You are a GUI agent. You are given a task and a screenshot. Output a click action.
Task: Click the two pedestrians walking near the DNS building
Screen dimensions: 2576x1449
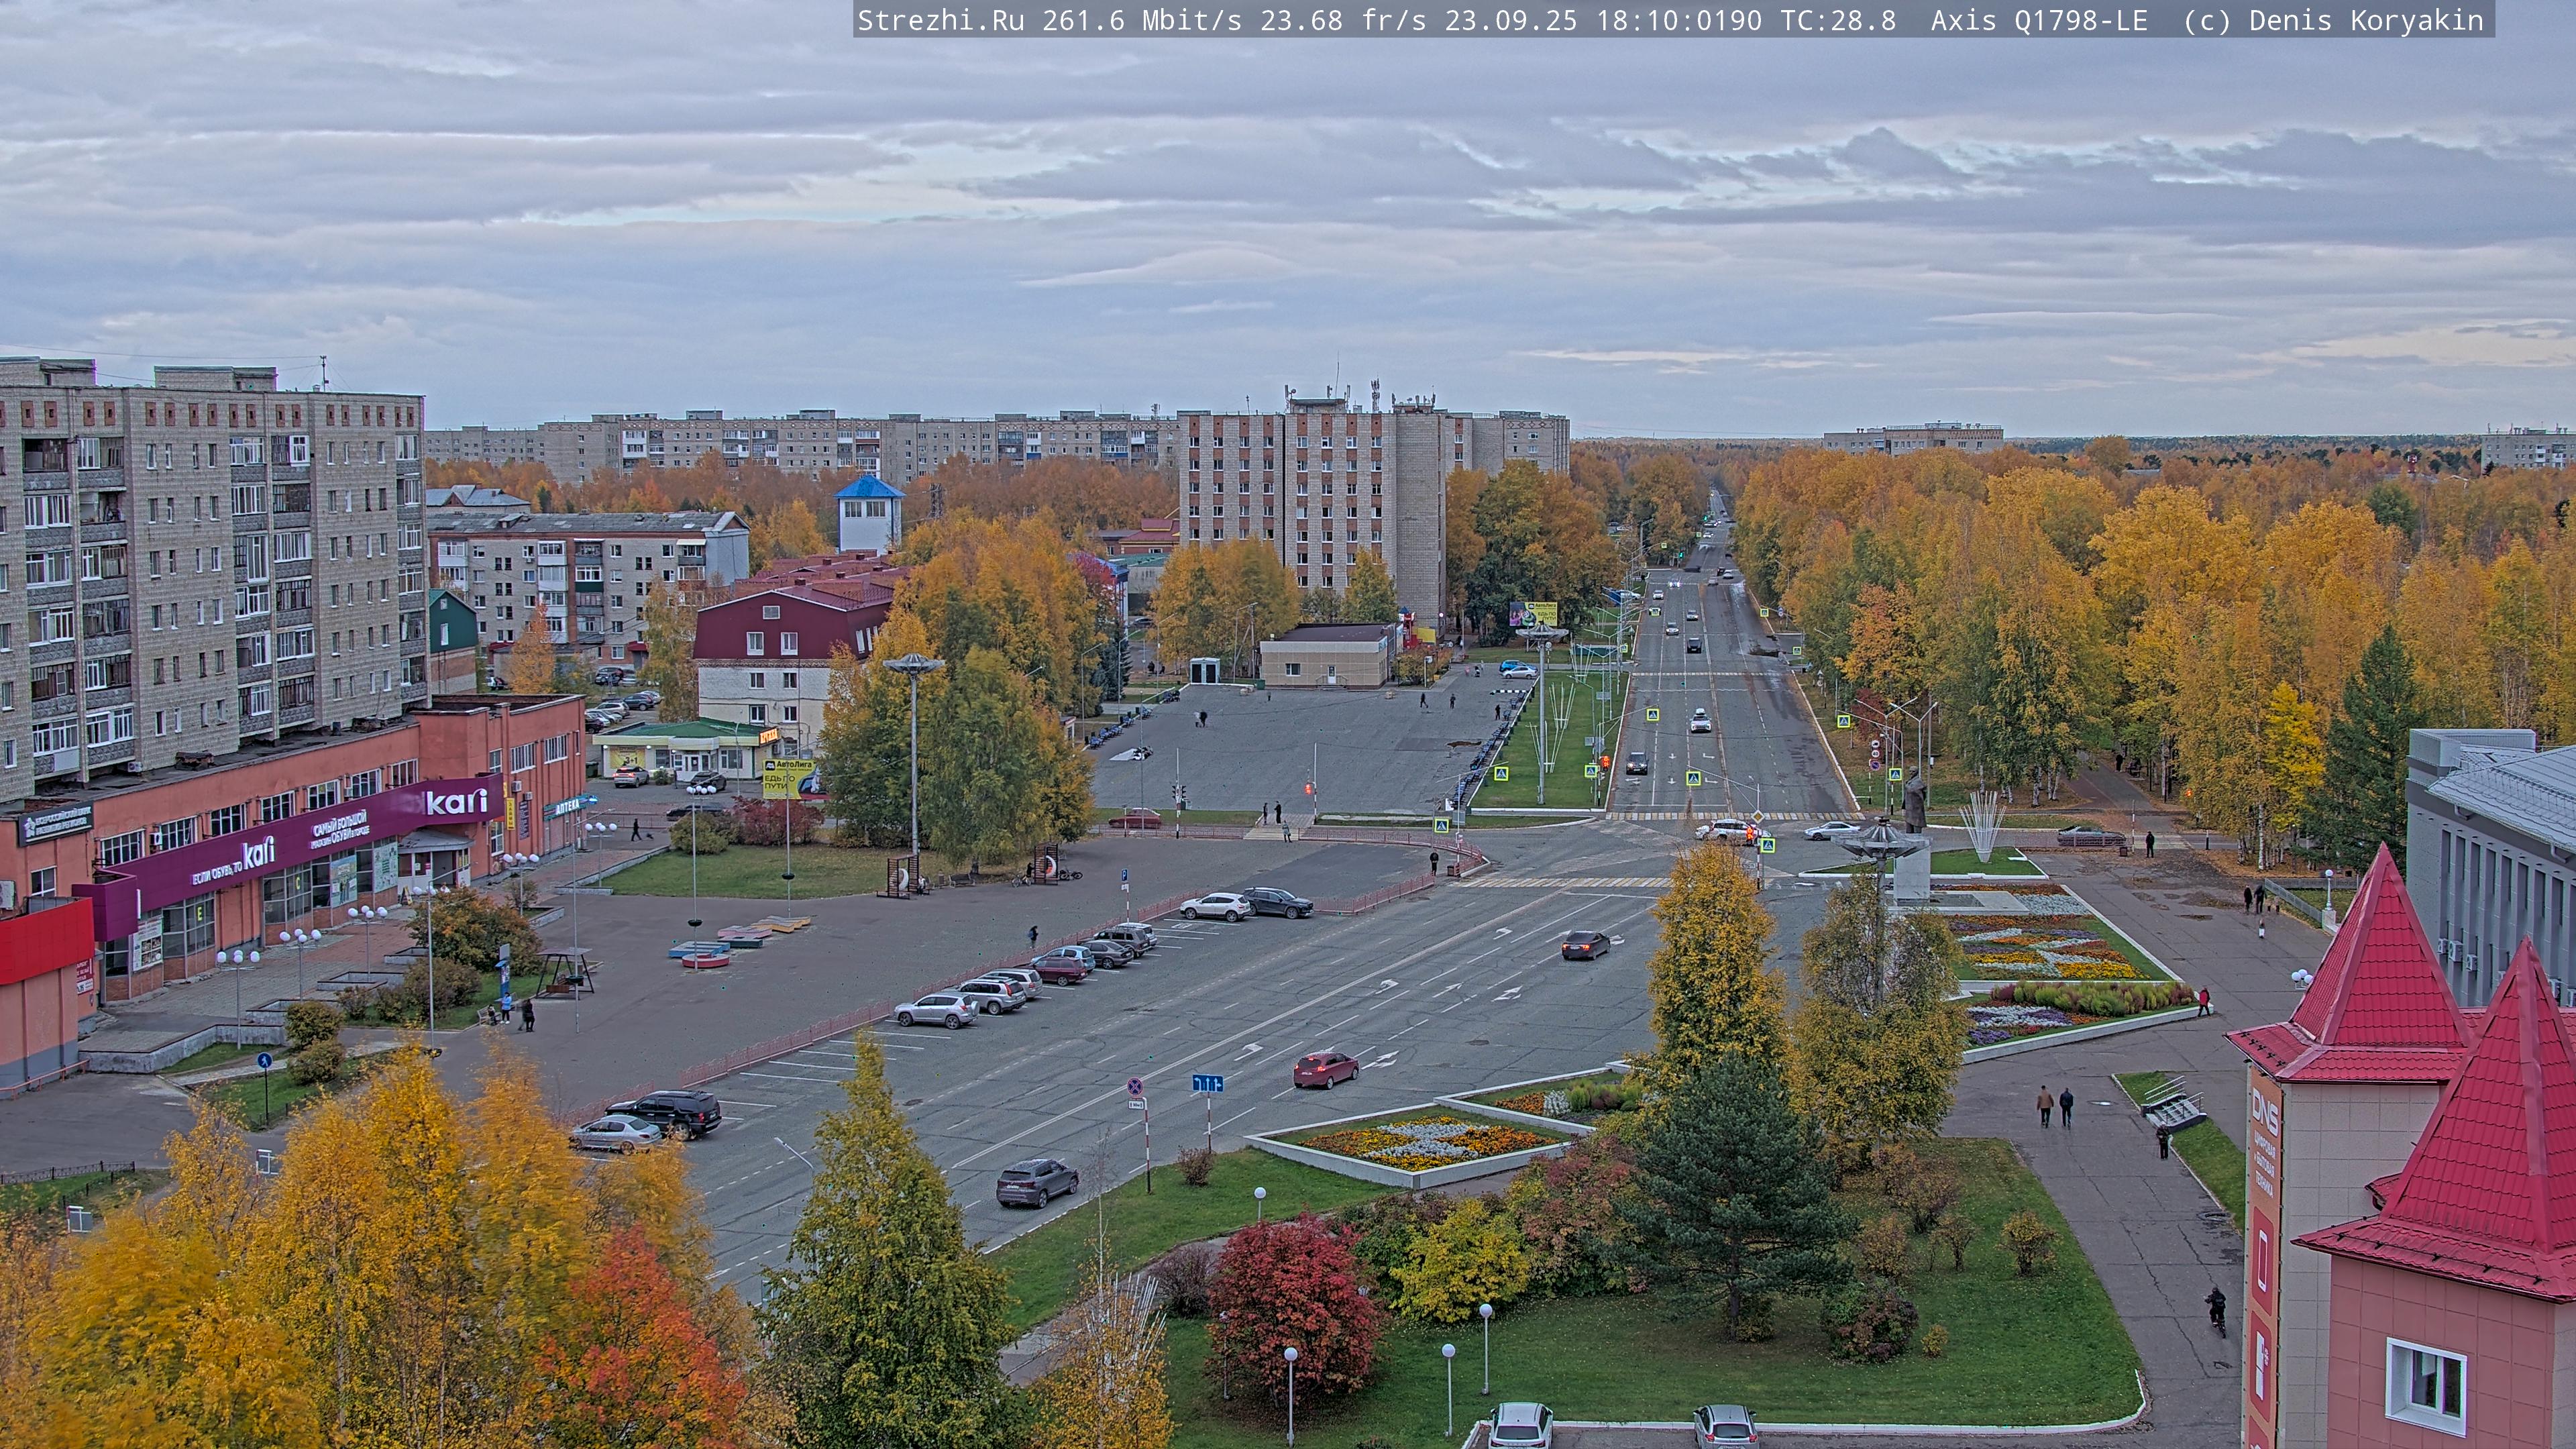2055,1106
